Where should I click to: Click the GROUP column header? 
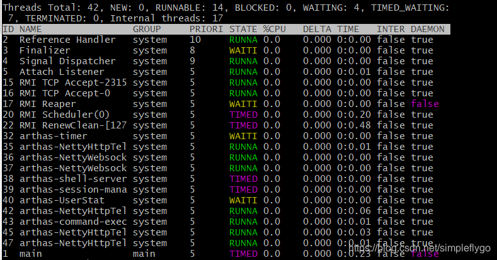pos(147,29)
